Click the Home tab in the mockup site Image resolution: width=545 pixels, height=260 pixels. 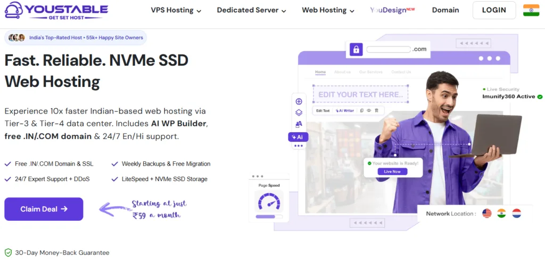tap(320, 72)
